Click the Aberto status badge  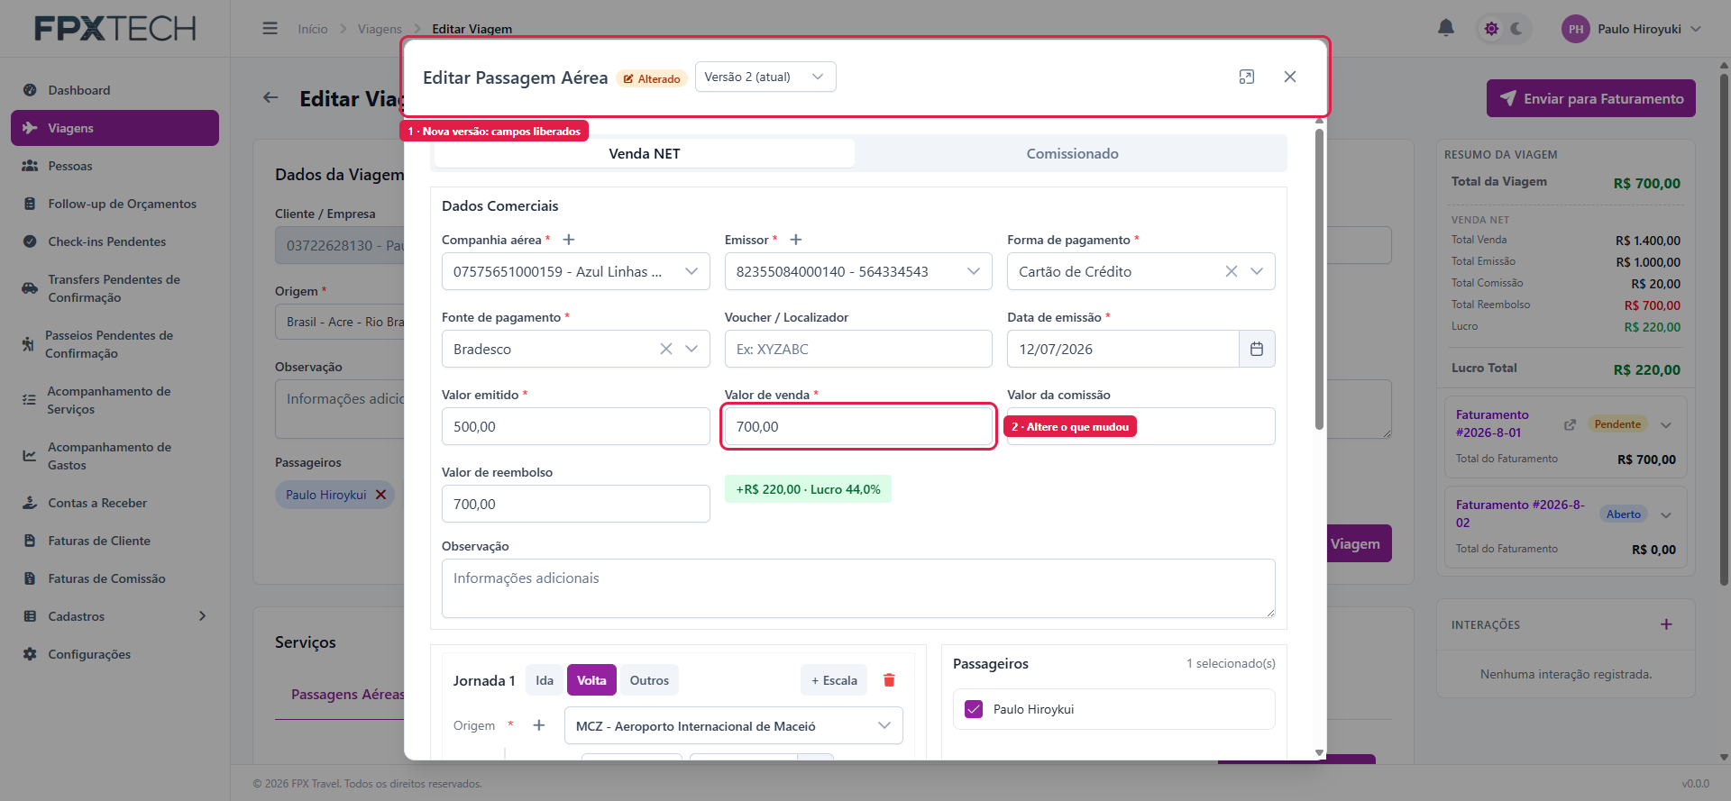pos(1624,514)
